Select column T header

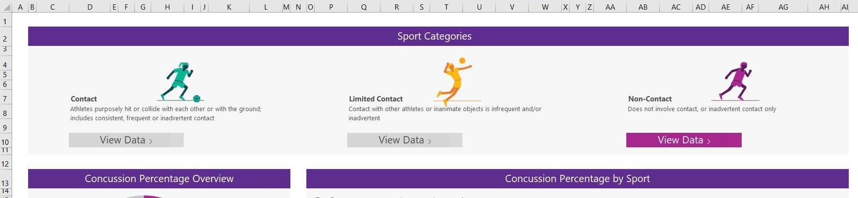[446, 7]
